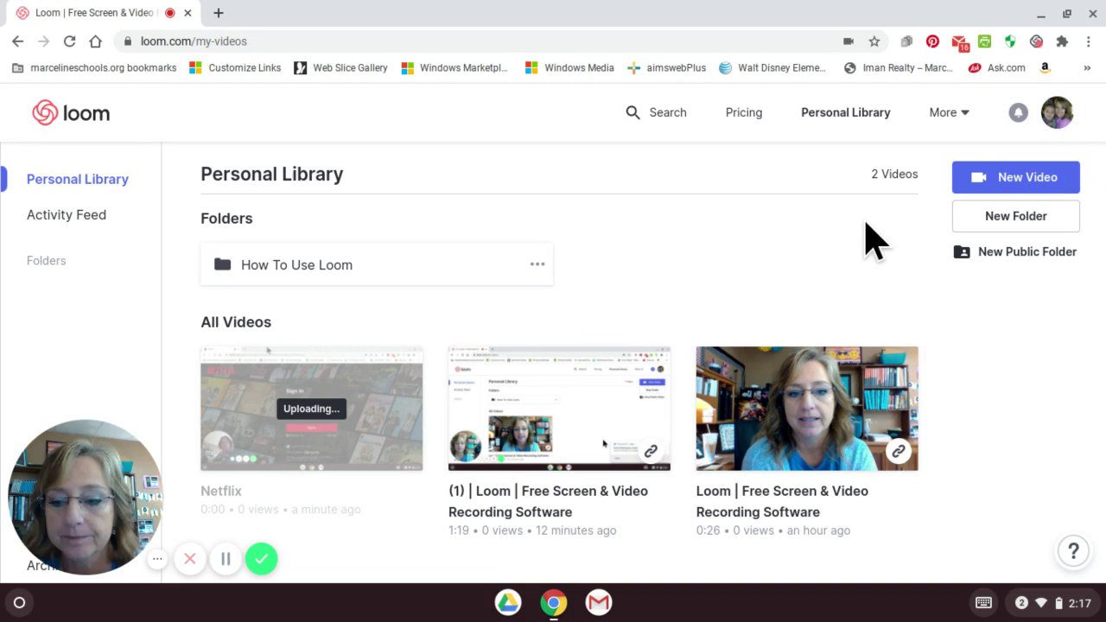Click Folders label in sidebar
Image resolution: width=1106 pixels, height=622 pixels.
[x=46, y=260]
